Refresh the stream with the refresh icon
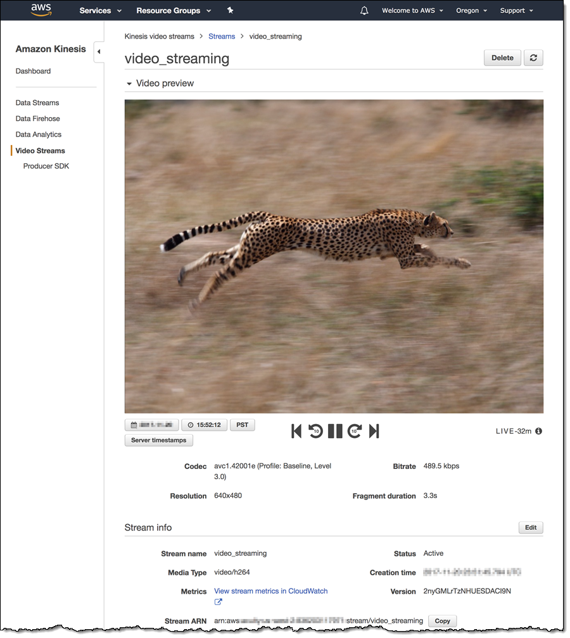The height and width of the screenshot is (638, 570). tap(533, 58)
